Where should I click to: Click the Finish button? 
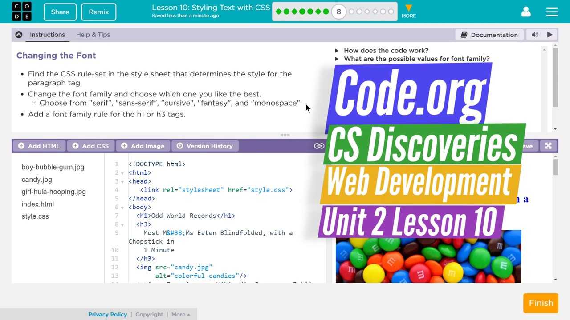[541, 303]
